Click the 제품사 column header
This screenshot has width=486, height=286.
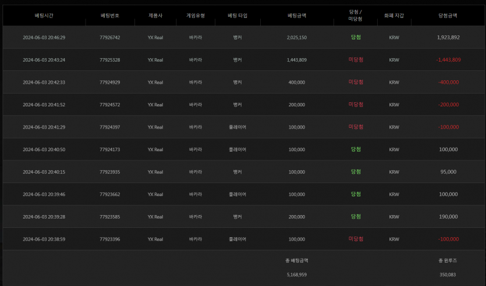tap(155, 16)
